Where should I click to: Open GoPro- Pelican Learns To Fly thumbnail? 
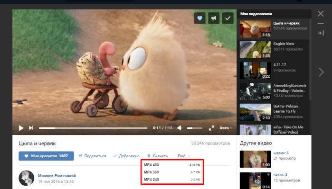click(x=255, y=112)
